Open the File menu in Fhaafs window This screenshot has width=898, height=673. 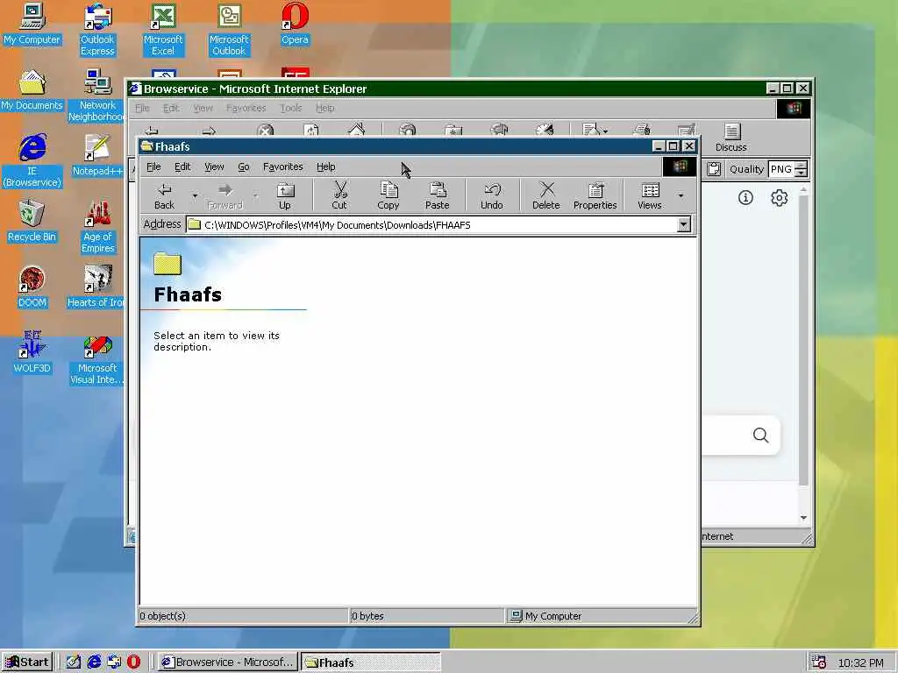point(153,167)
